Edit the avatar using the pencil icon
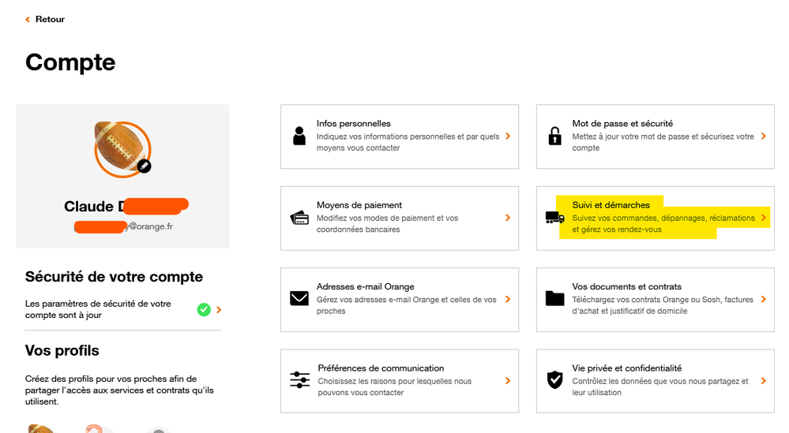This screenshot has height=433, width=789. tap(144, 166)
